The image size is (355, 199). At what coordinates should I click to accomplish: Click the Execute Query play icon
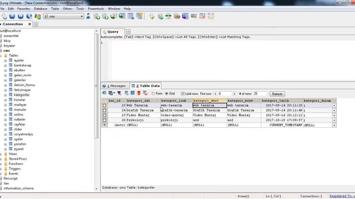(x=12, y=16)
